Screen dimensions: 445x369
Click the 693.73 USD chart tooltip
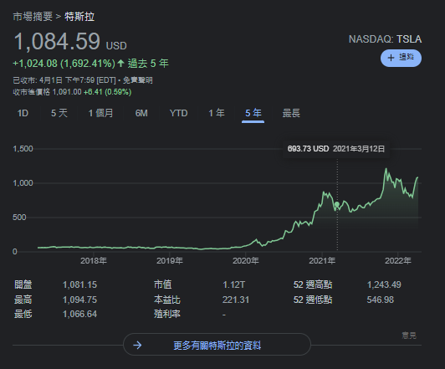pos(336,149)
